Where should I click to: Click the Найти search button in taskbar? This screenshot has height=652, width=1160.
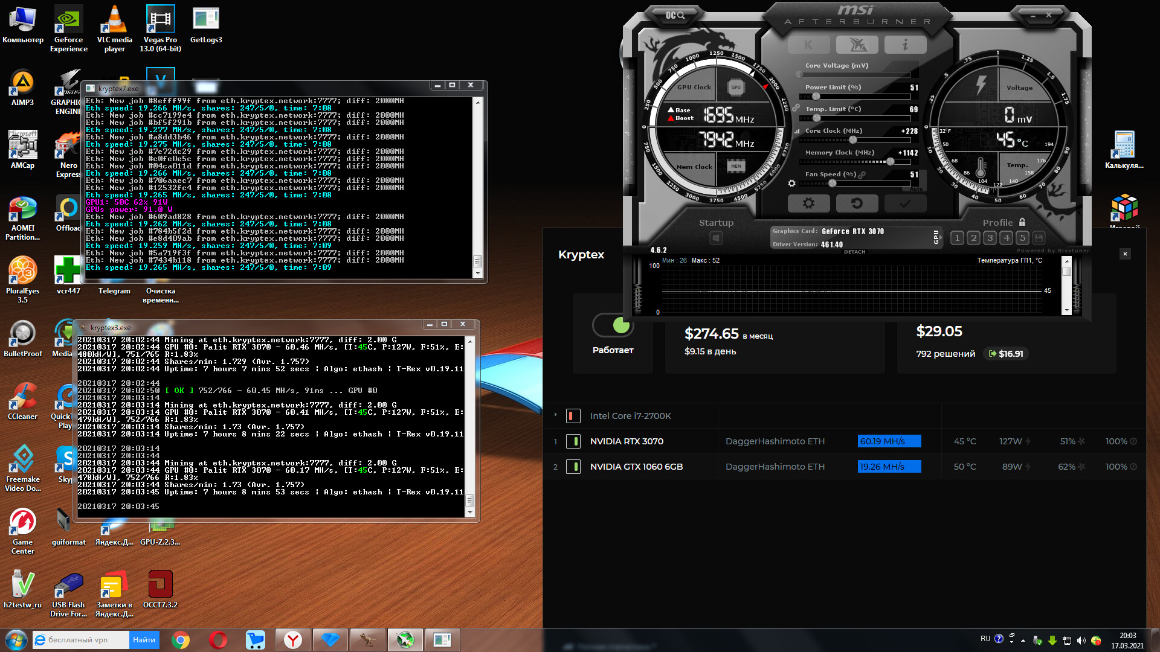(144, 640)
